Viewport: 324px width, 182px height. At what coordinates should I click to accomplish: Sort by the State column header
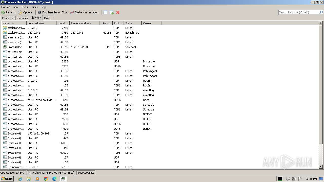pyautogui.click(x=133, y=23)
